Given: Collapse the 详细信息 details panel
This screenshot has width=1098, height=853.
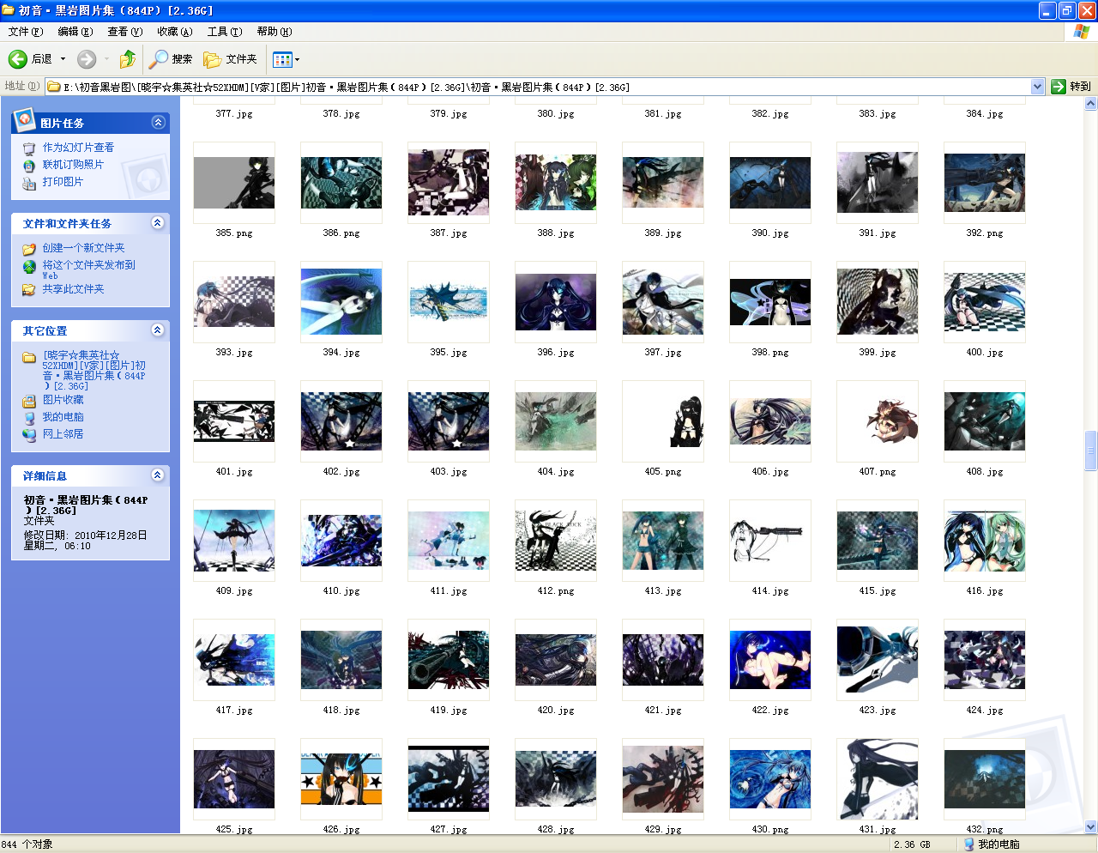Looking at the screenshot, I should 158,475.
